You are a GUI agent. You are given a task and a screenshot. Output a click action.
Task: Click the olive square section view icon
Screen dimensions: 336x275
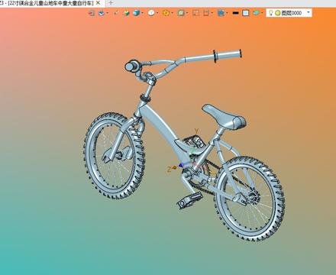(x=181, y=13)
